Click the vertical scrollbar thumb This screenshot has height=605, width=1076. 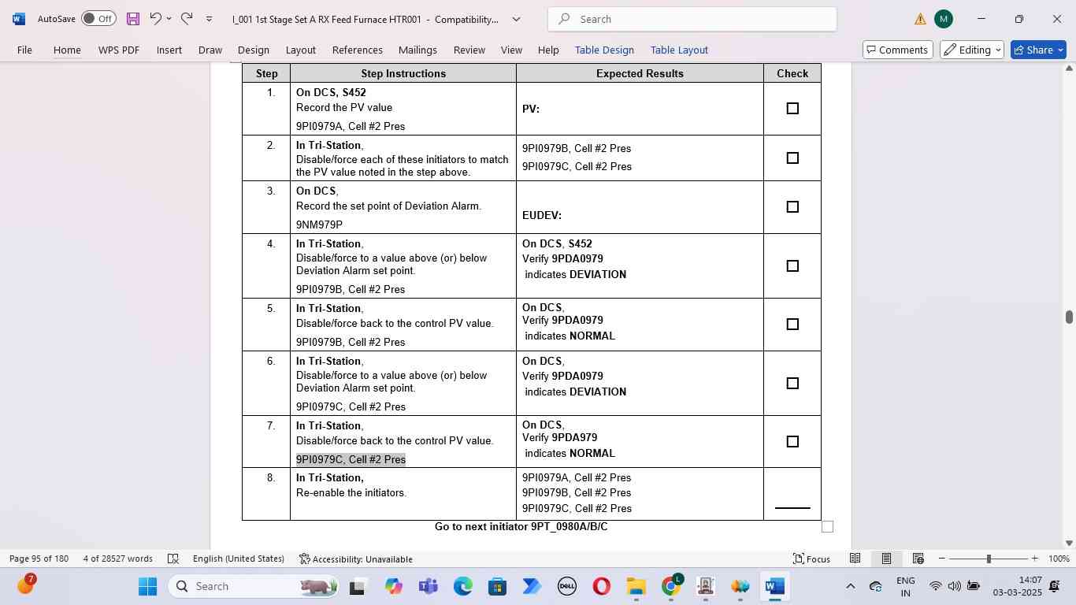pyautogui.click(x=1069, y=317)
